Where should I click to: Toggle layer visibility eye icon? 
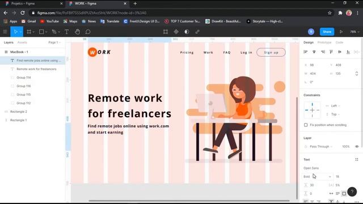(357, 146)
